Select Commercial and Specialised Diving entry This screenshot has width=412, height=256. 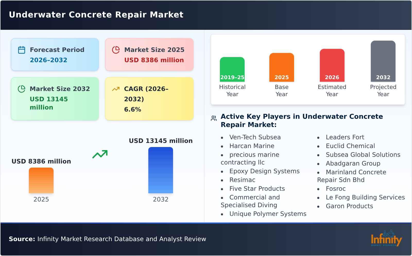click(x=250, y=201)
